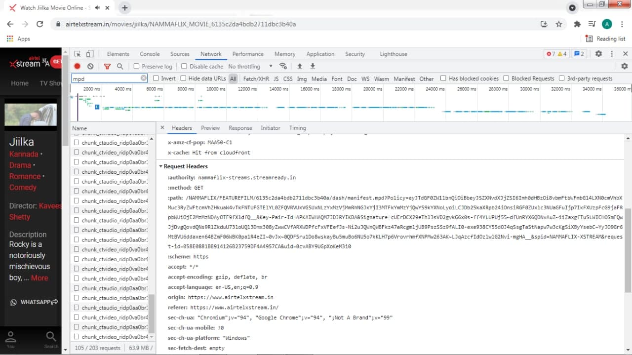Open the network search magnifier
632x355 pixels.
[120, 66]
